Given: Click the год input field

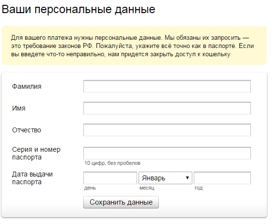Looking at the screenshot, I should point(222,178).
